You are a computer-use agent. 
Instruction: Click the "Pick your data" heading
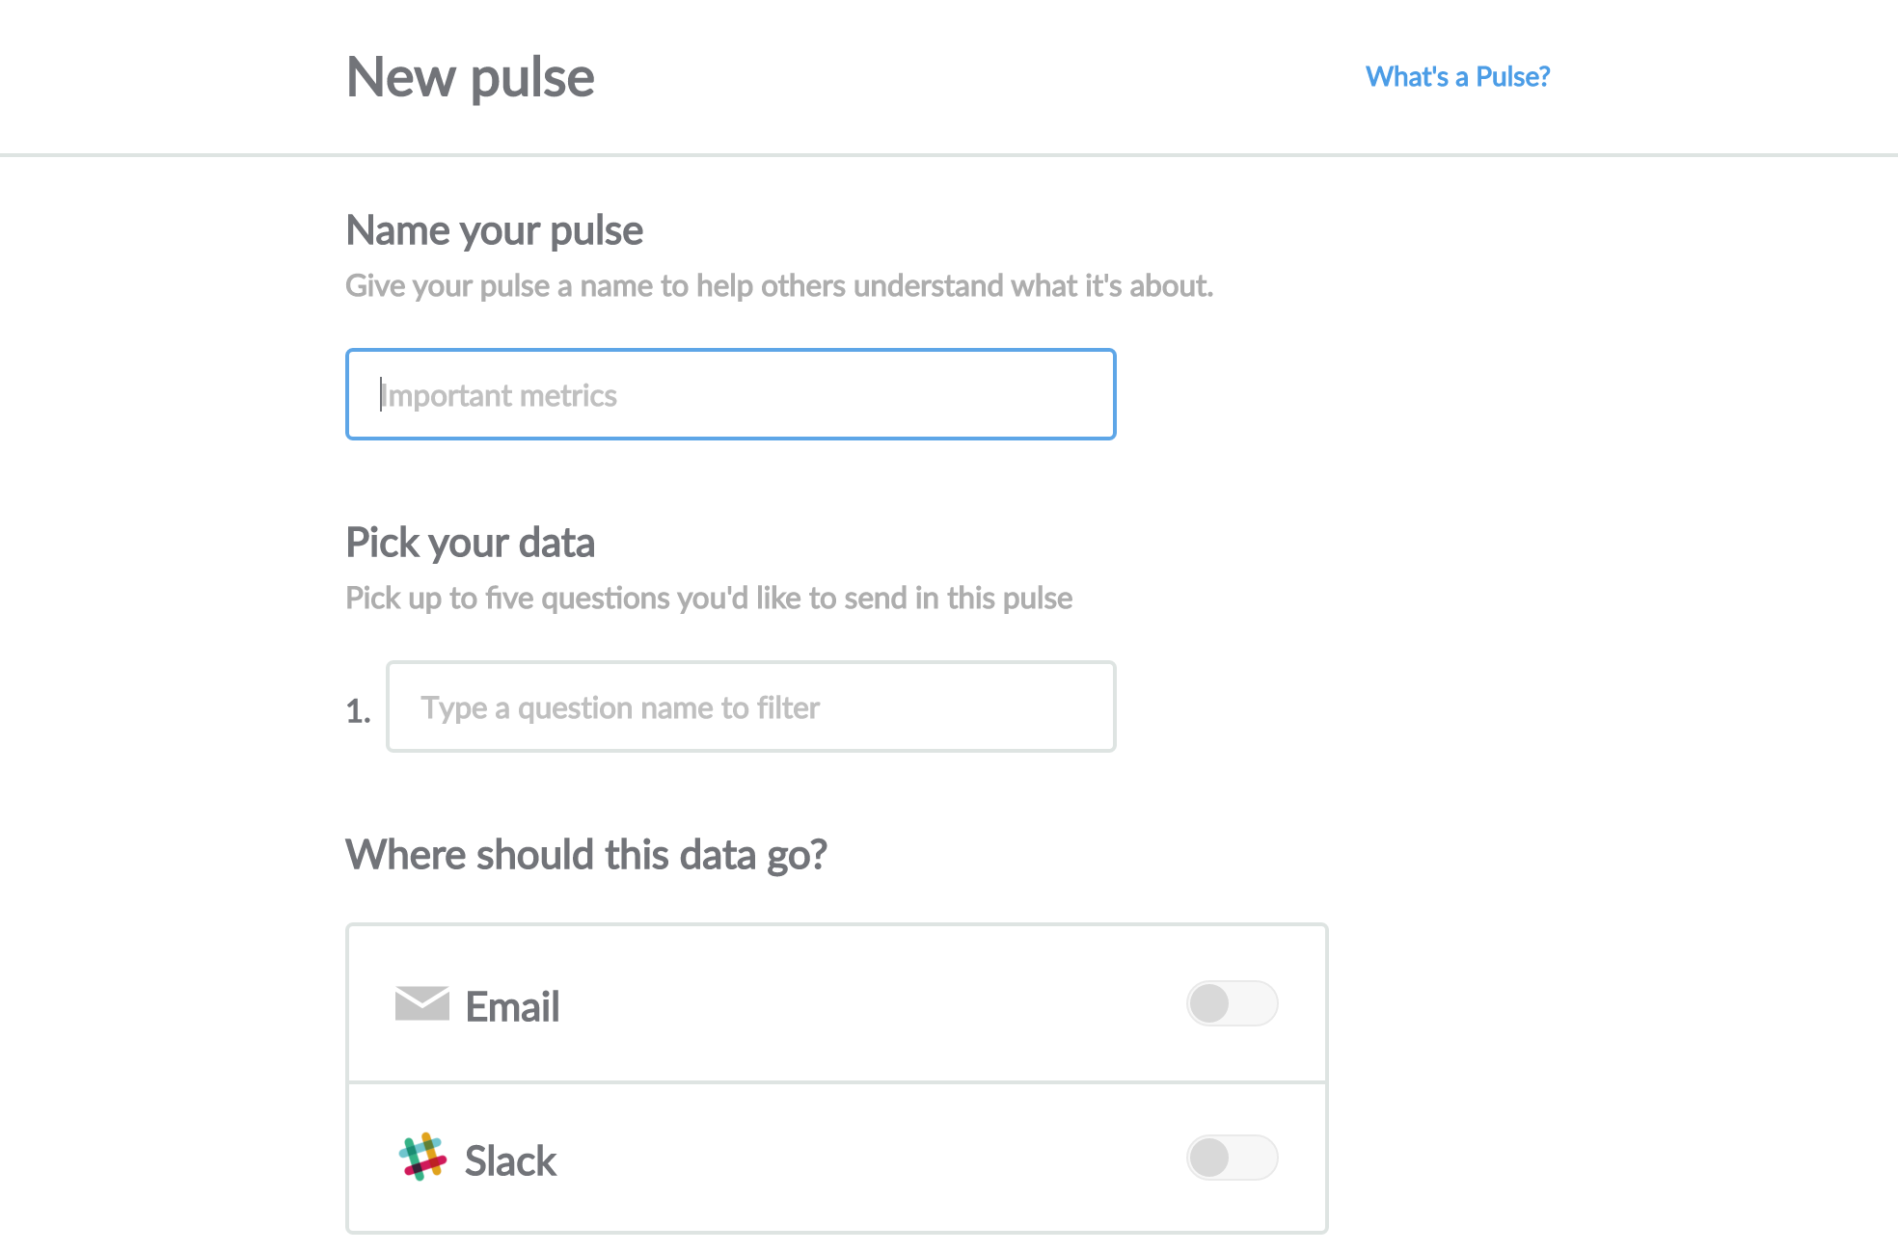pyautogui.click(x=470, y=543)
